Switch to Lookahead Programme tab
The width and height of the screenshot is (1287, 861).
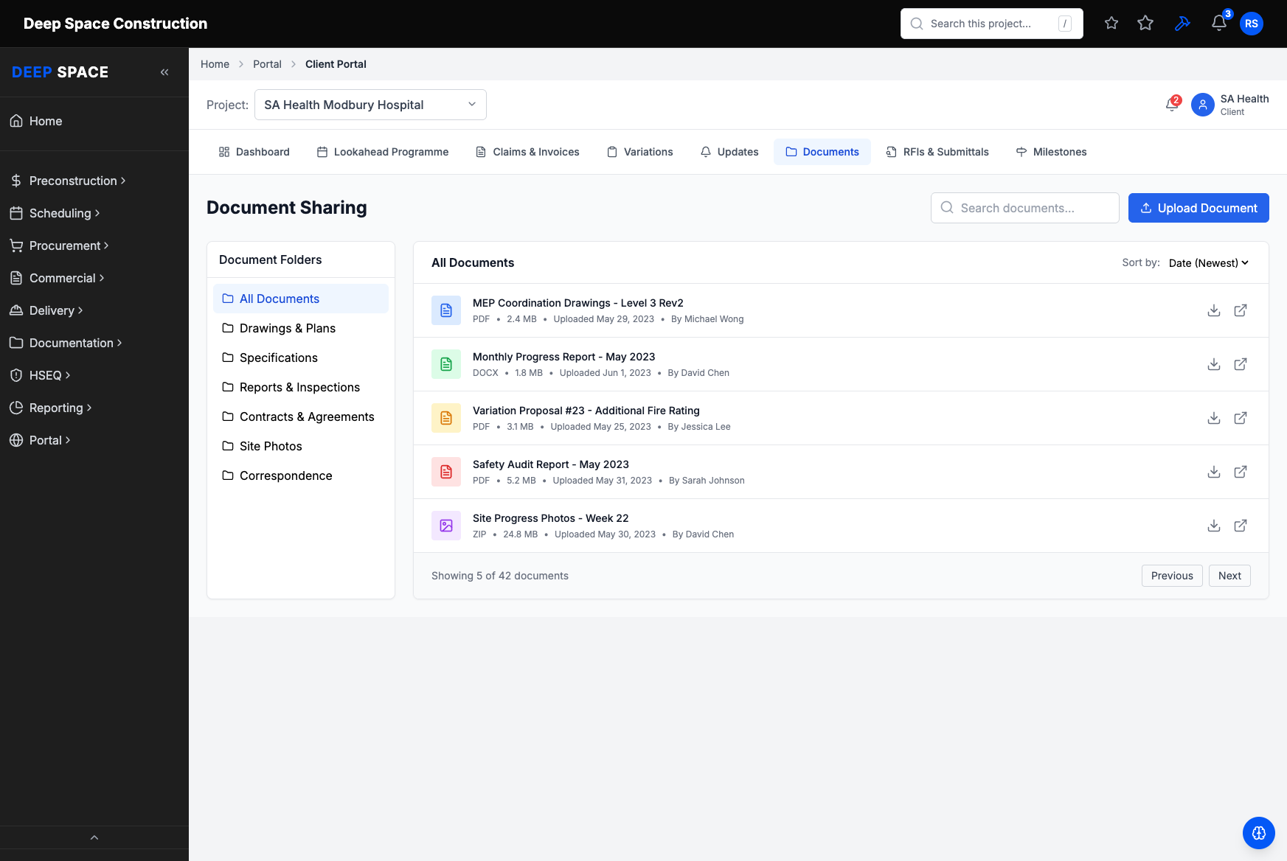pyautogui.click(x=382, y=152)
